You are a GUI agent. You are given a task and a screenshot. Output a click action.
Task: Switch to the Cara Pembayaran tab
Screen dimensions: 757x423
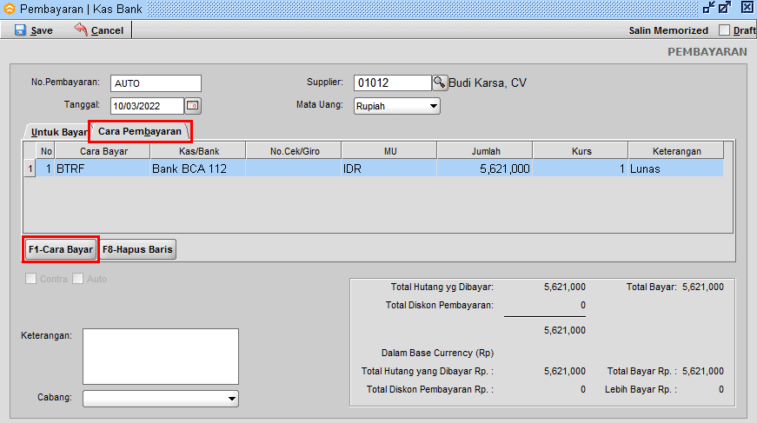(x=140, y=131)
